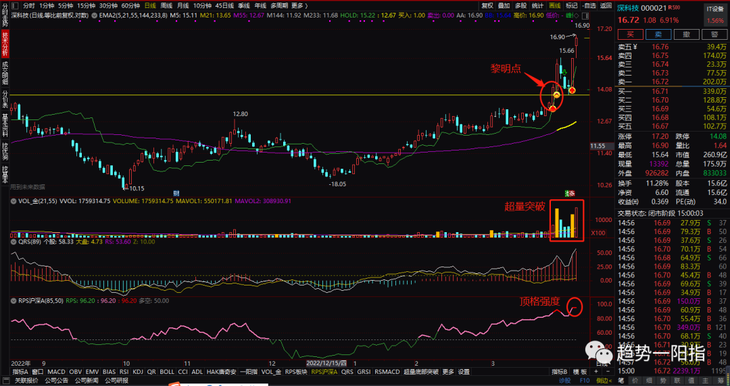The image size is (730, 386).
Task: Open the 基本资料 sidebar tab
Action: (5, 126)
